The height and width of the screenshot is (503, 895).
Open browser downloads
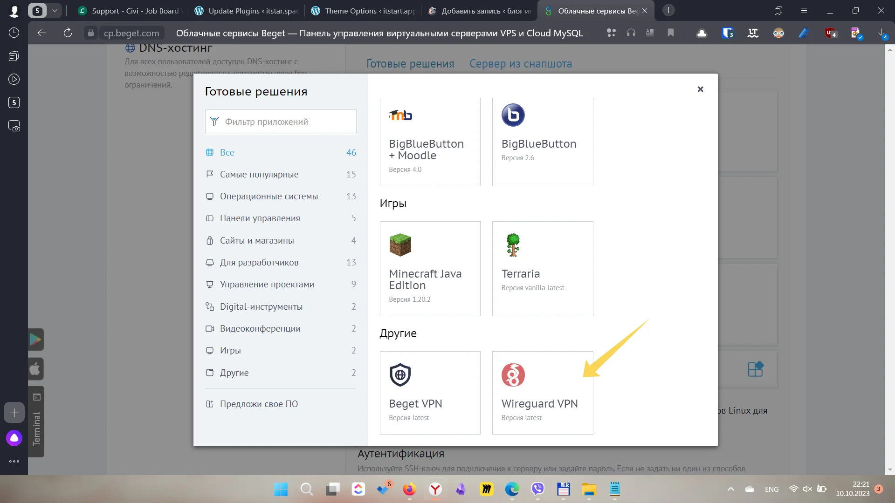pos(881,33)
